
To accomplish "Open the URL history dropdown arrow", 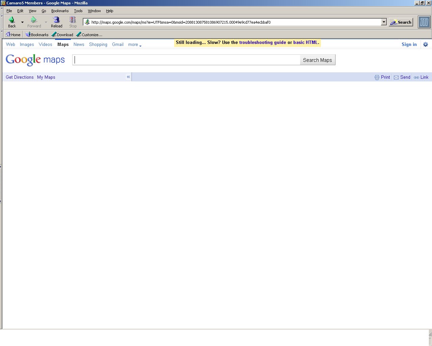I will [384, 22].
